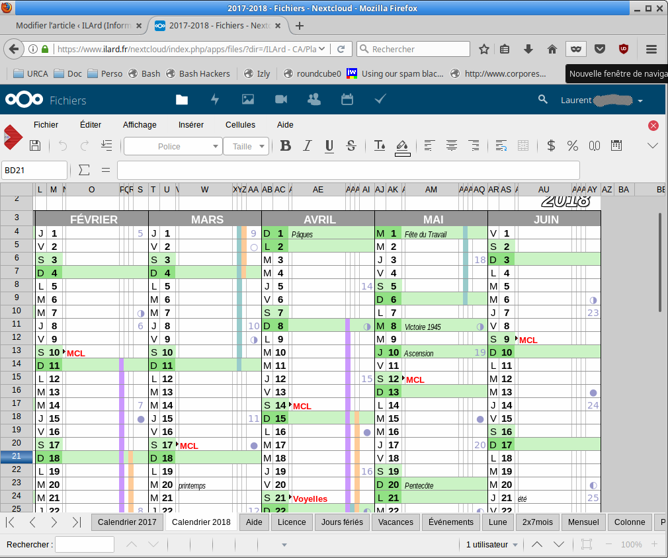
Task: Format cells as date
Action: coord(616,145)
